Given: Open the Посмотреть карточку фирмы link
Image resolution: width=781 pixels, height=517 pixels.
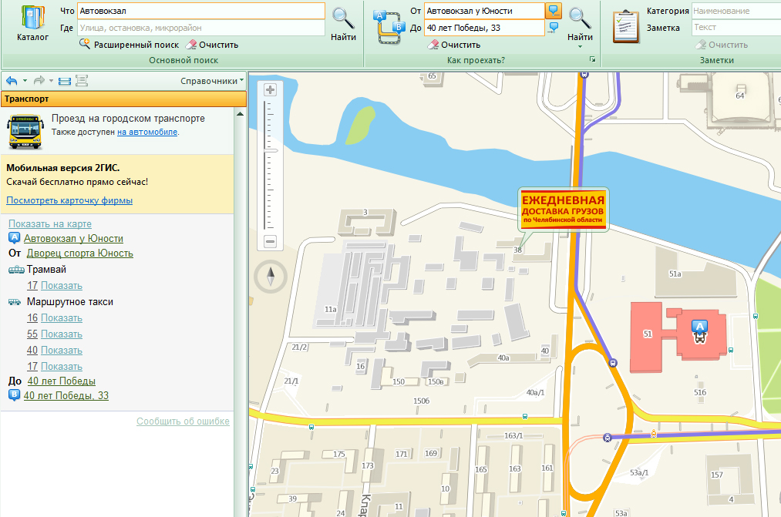Looking at the screenshot, I should pyautogui.click(x=69, y=200).
